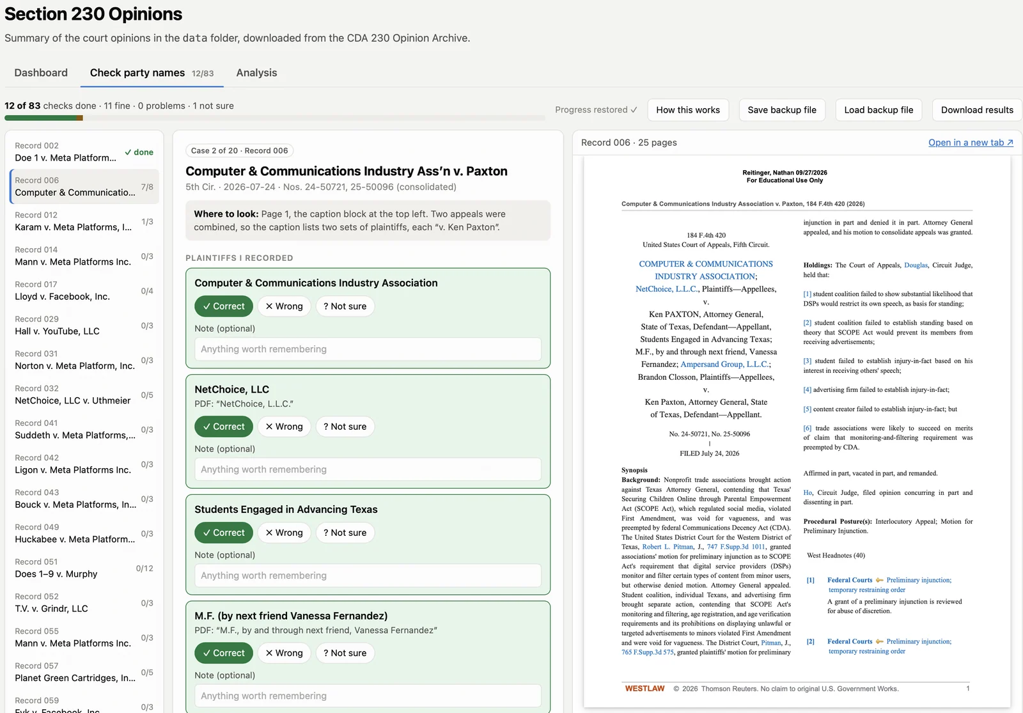The width and height of the screenshot is (1023, 713).
Task: Click the 747 F.Supp.3d 1011 citation link
Action: pyautogui.click(x=736, y=547)
